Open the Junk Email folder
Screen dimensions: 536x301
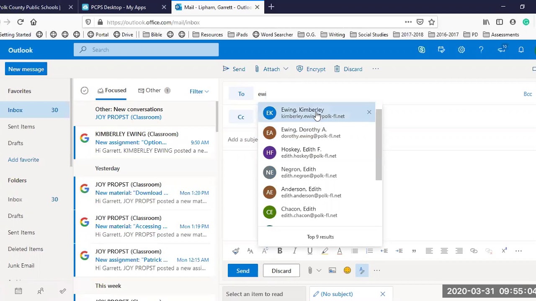click(21, 265)
